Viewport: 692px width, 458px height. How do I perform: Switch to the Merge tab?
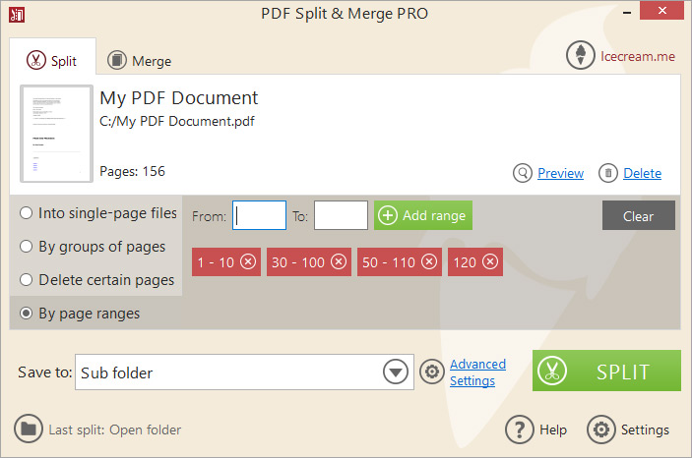140,60
